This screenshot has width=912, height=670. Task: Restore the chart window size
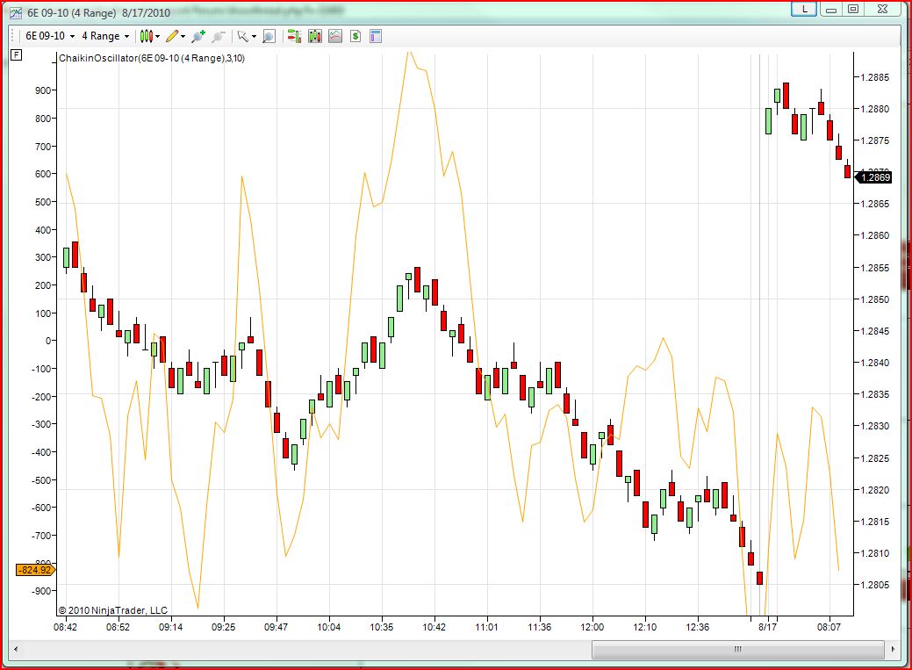[x=853, y=9]
